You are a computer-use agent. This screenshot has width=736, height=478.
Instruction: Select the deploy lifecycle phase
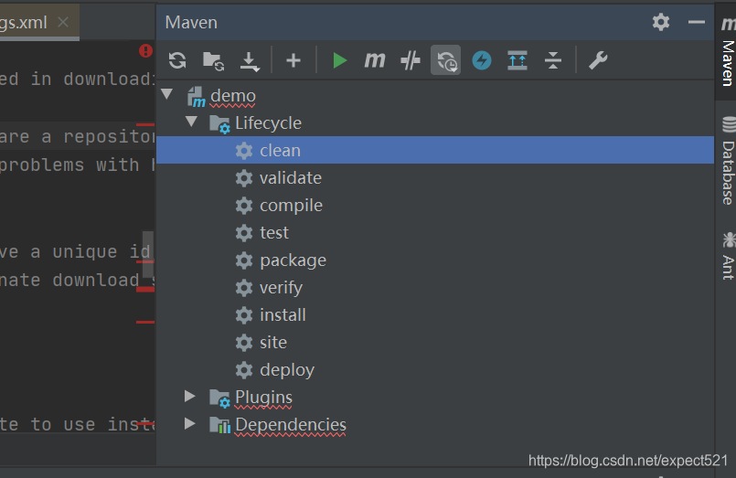[x=435, y=369]
